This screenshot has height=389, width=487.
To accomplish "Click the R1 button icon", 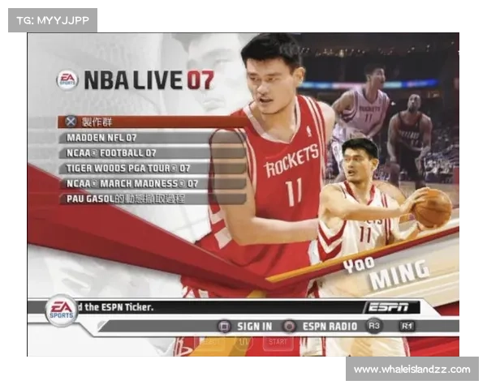I will 407,326.
